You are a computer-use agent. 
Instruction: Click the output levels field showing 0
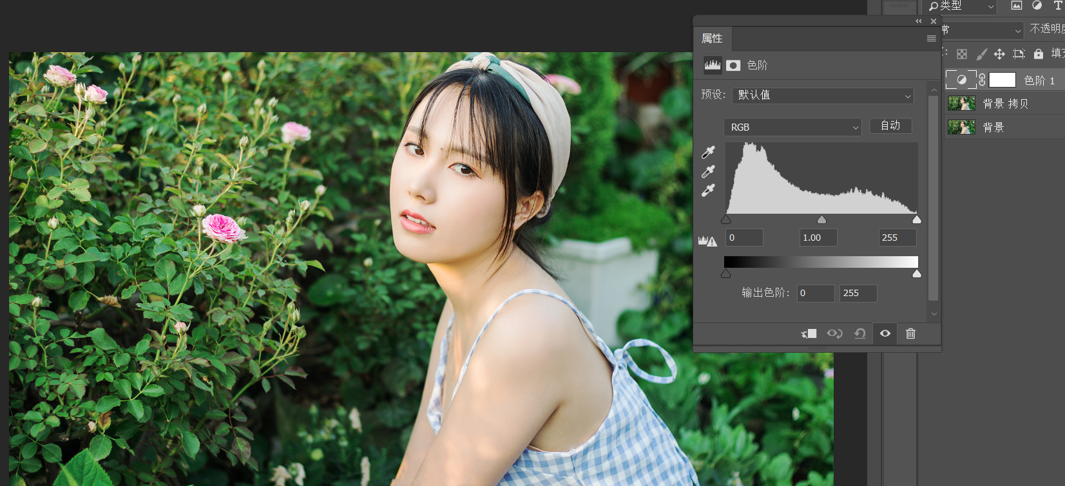(x=816, y=293)
